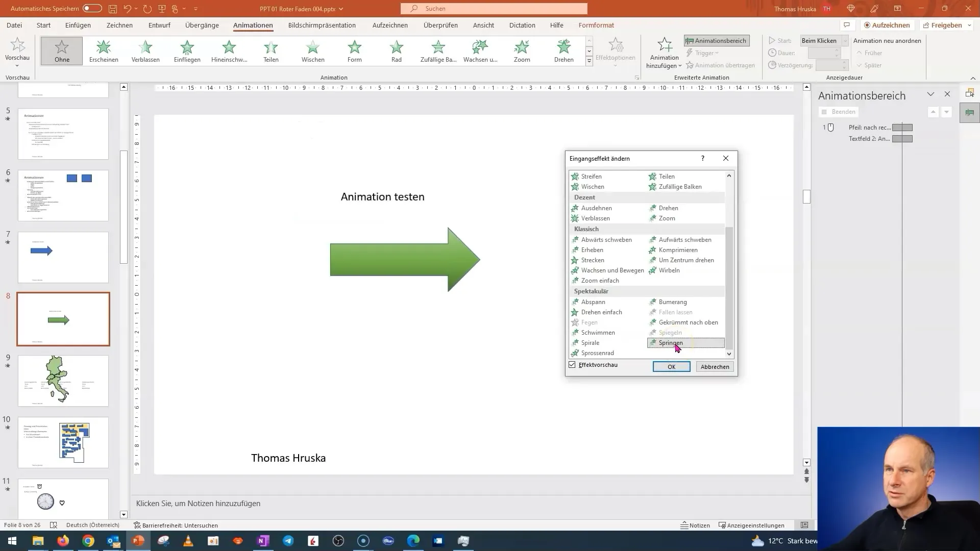The height and width of the screenshot is (551, 980).
Task: Open the Datei menu
Action: pyautogui.click(x=14, y=25)
